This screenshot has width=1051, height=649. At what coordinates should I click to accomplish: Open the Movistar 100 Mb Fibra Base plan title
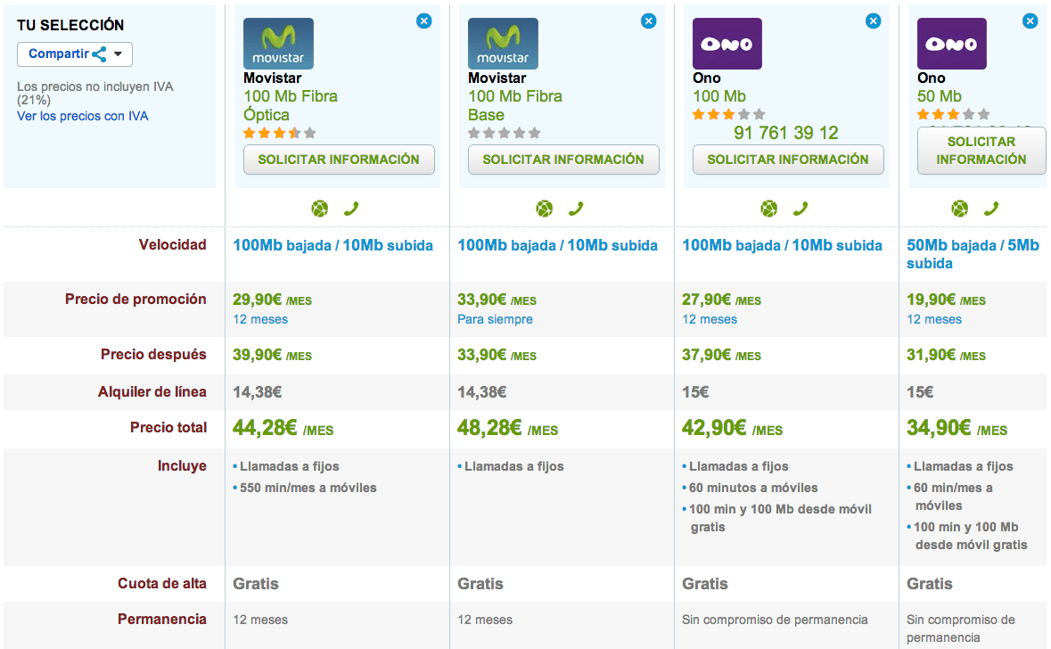click(514, 105)
